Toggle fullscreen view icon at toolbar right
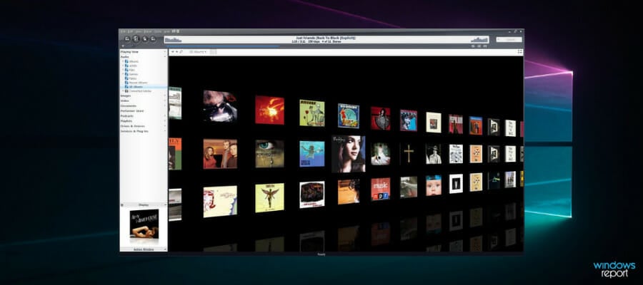Viewport: 643px width, 285px height. 520,51
